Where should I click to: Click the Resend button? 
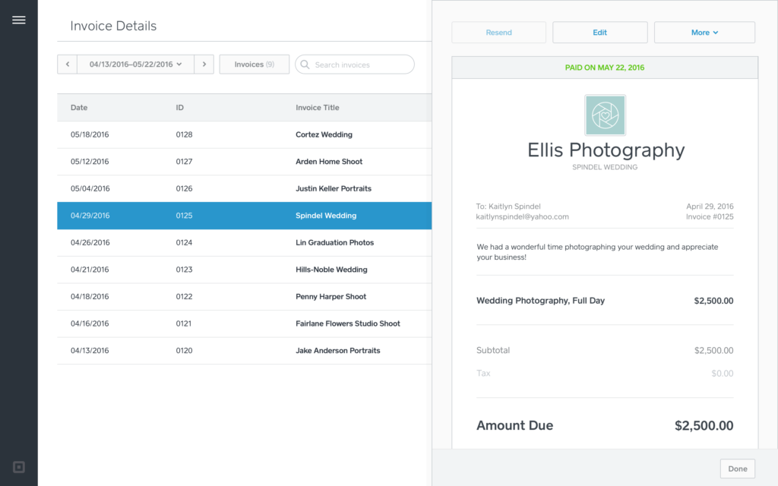click(498, 32)
